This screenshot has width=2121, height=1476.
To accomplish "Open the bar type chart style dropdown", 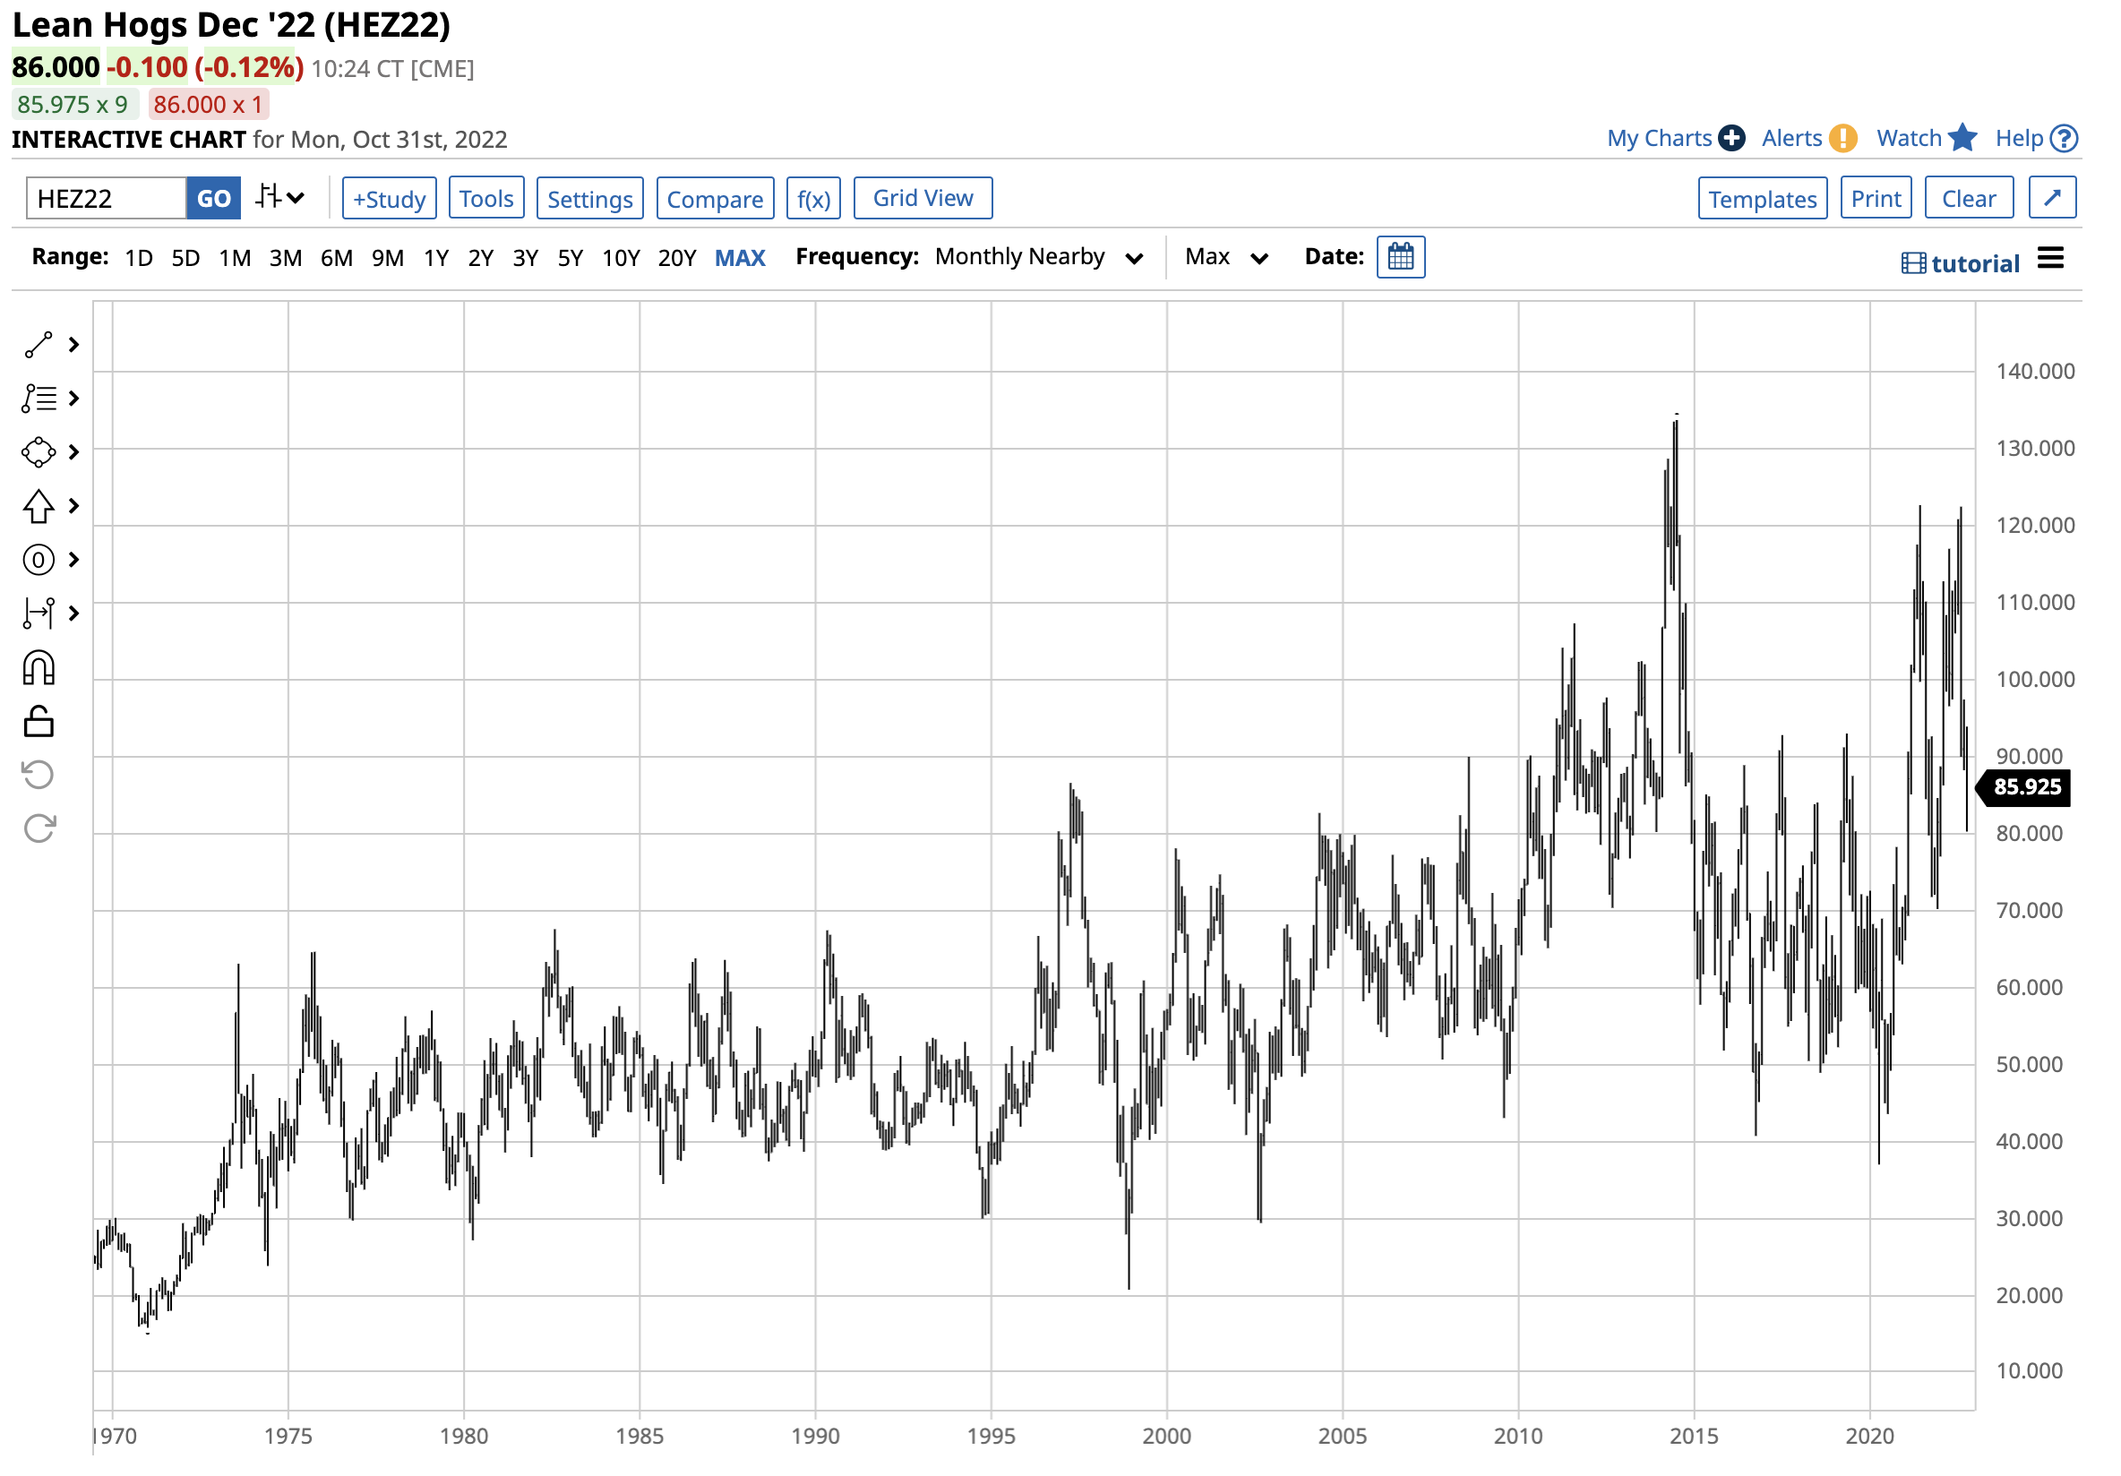I will pos(280,198).
